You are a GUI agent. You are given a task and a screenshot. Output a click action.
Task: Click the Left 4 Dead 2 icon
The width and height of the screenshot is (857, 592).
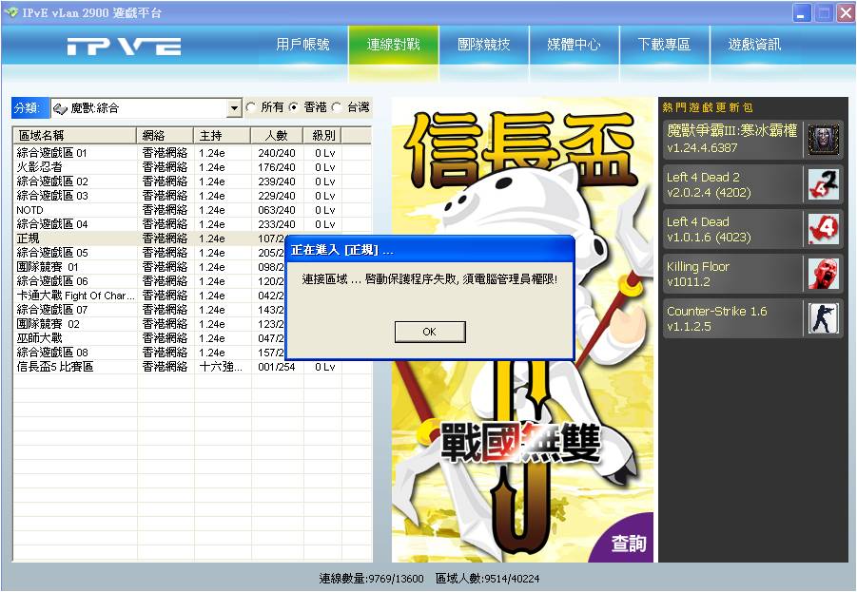[824, 184]
